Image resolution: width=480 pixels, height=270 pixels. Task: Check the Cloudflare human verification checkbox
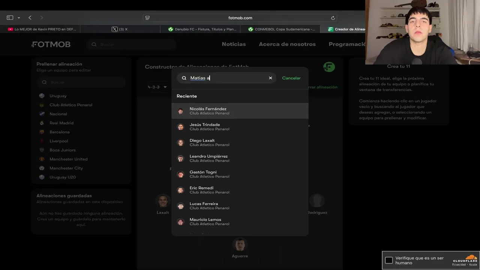coord(389,260)
